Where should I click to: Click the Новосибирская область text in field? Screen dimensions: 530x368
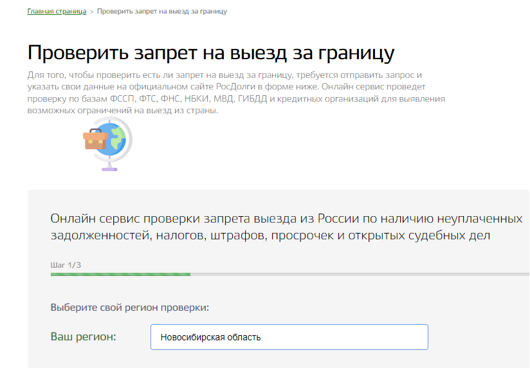pyautogui.click(x=210, y=337)
